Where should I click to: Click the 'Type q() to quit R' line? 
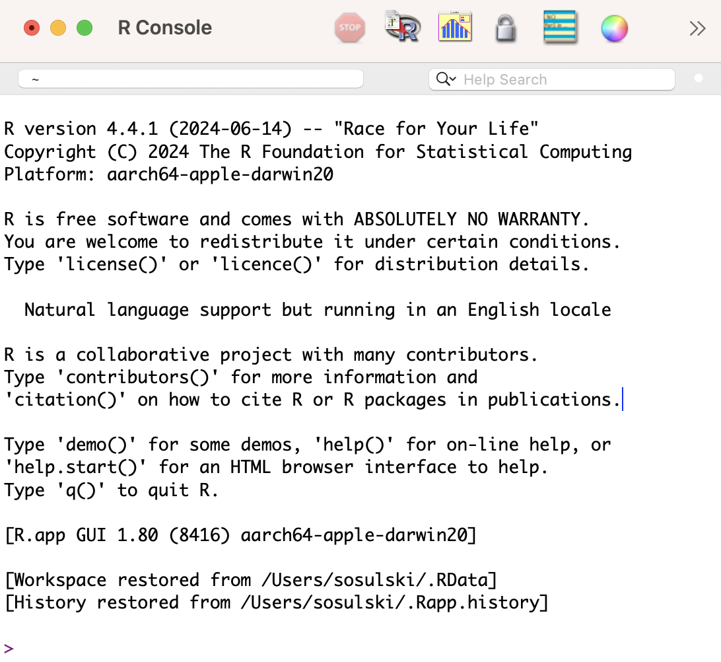point(111,490)
